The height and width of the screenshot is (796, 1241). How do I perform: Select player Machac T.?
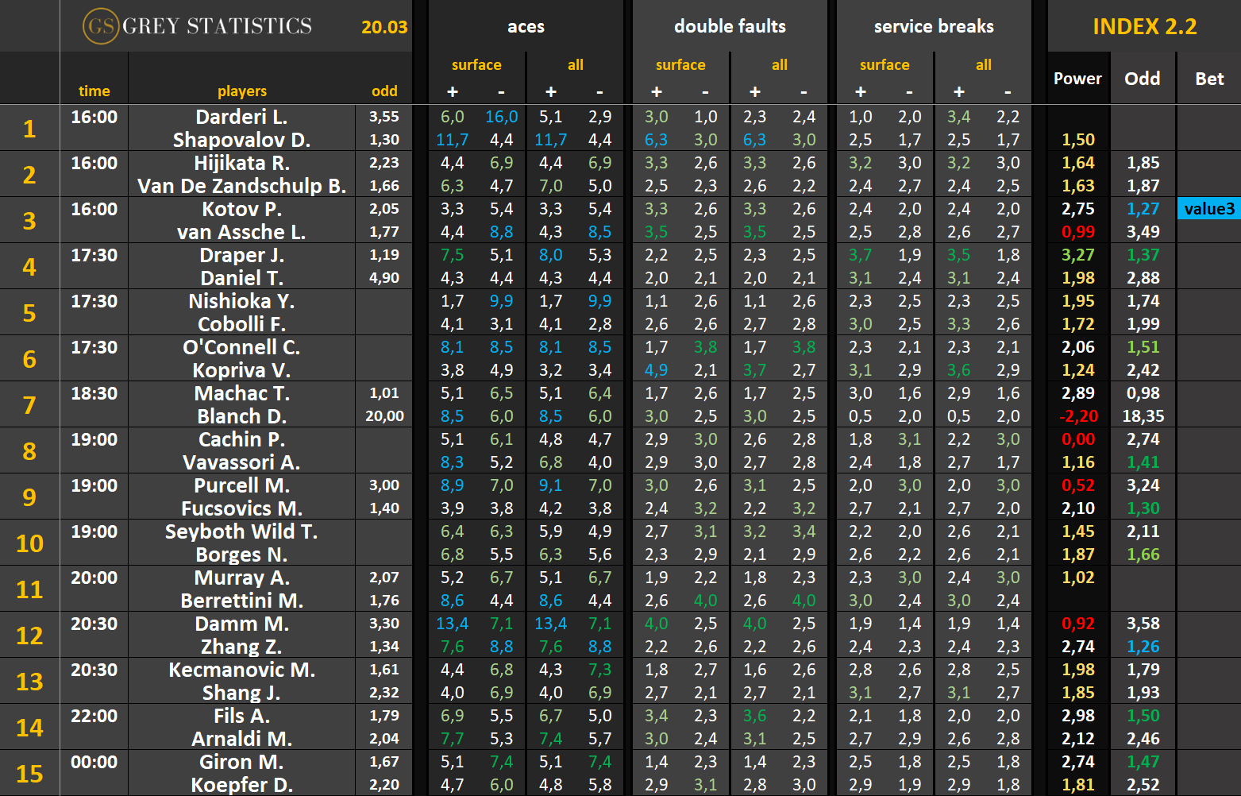tap(241, 393)
